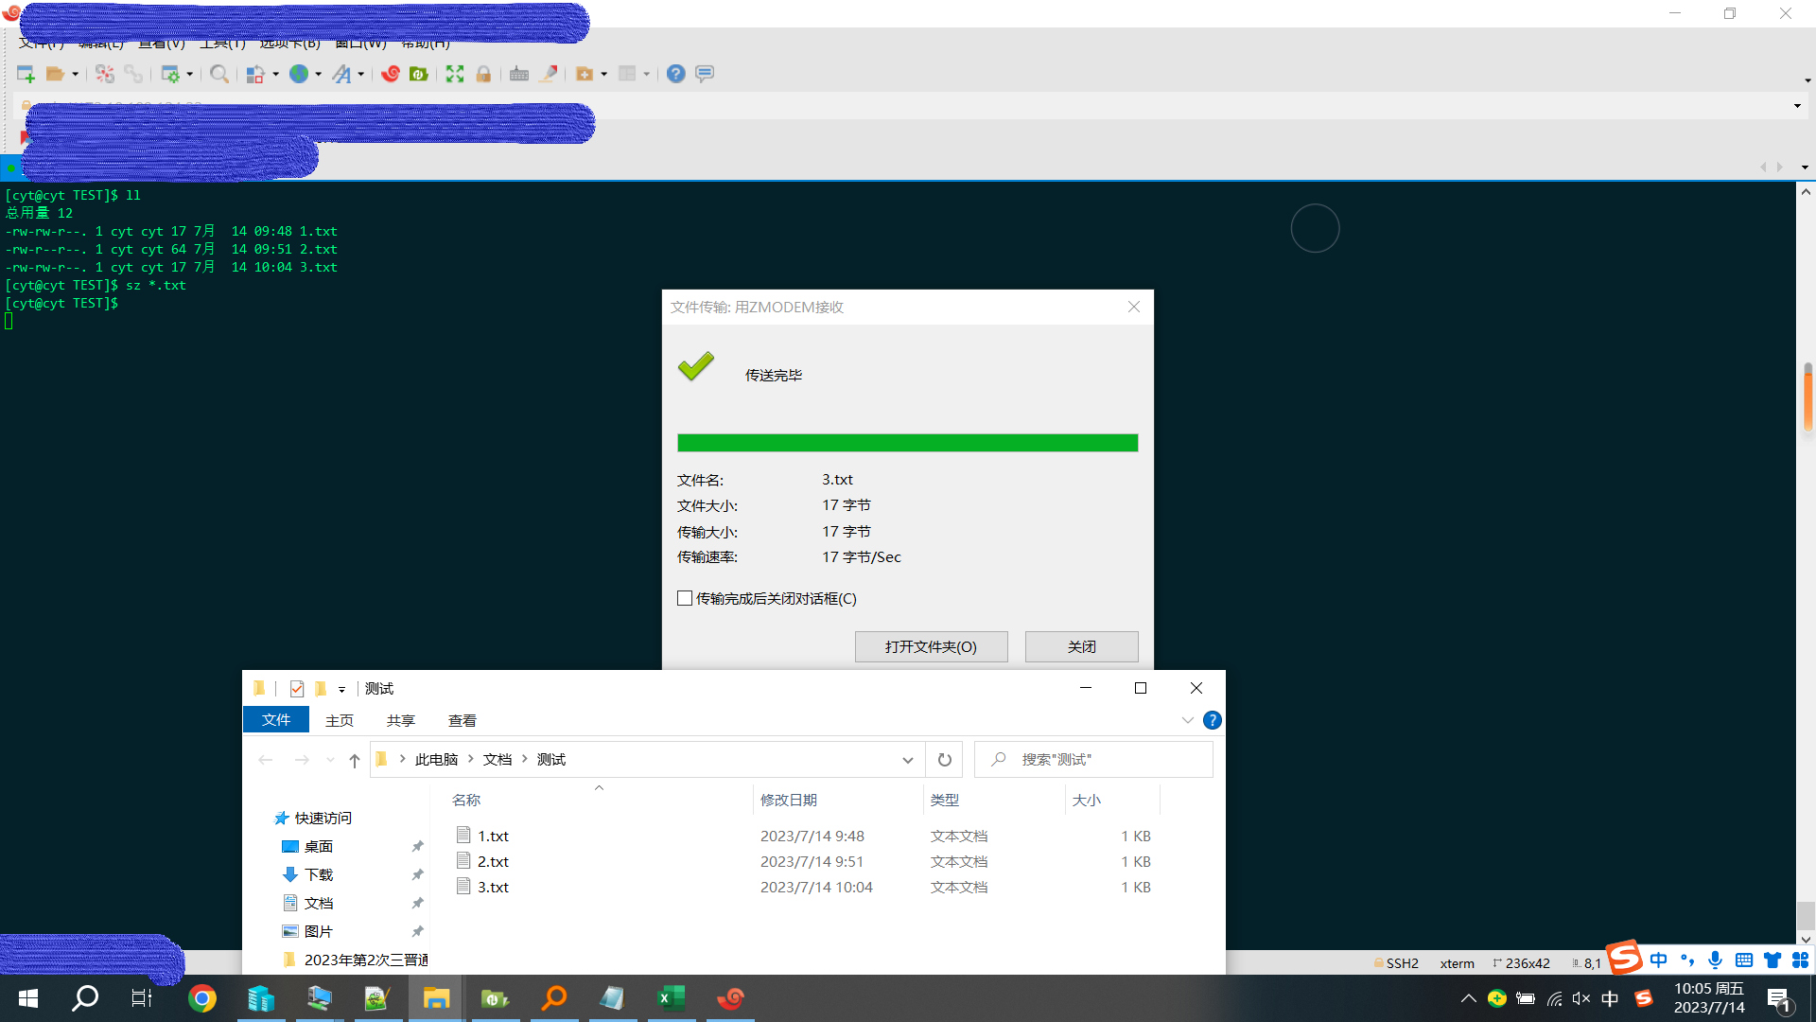Click the globe icon in the toolbar

299,74
